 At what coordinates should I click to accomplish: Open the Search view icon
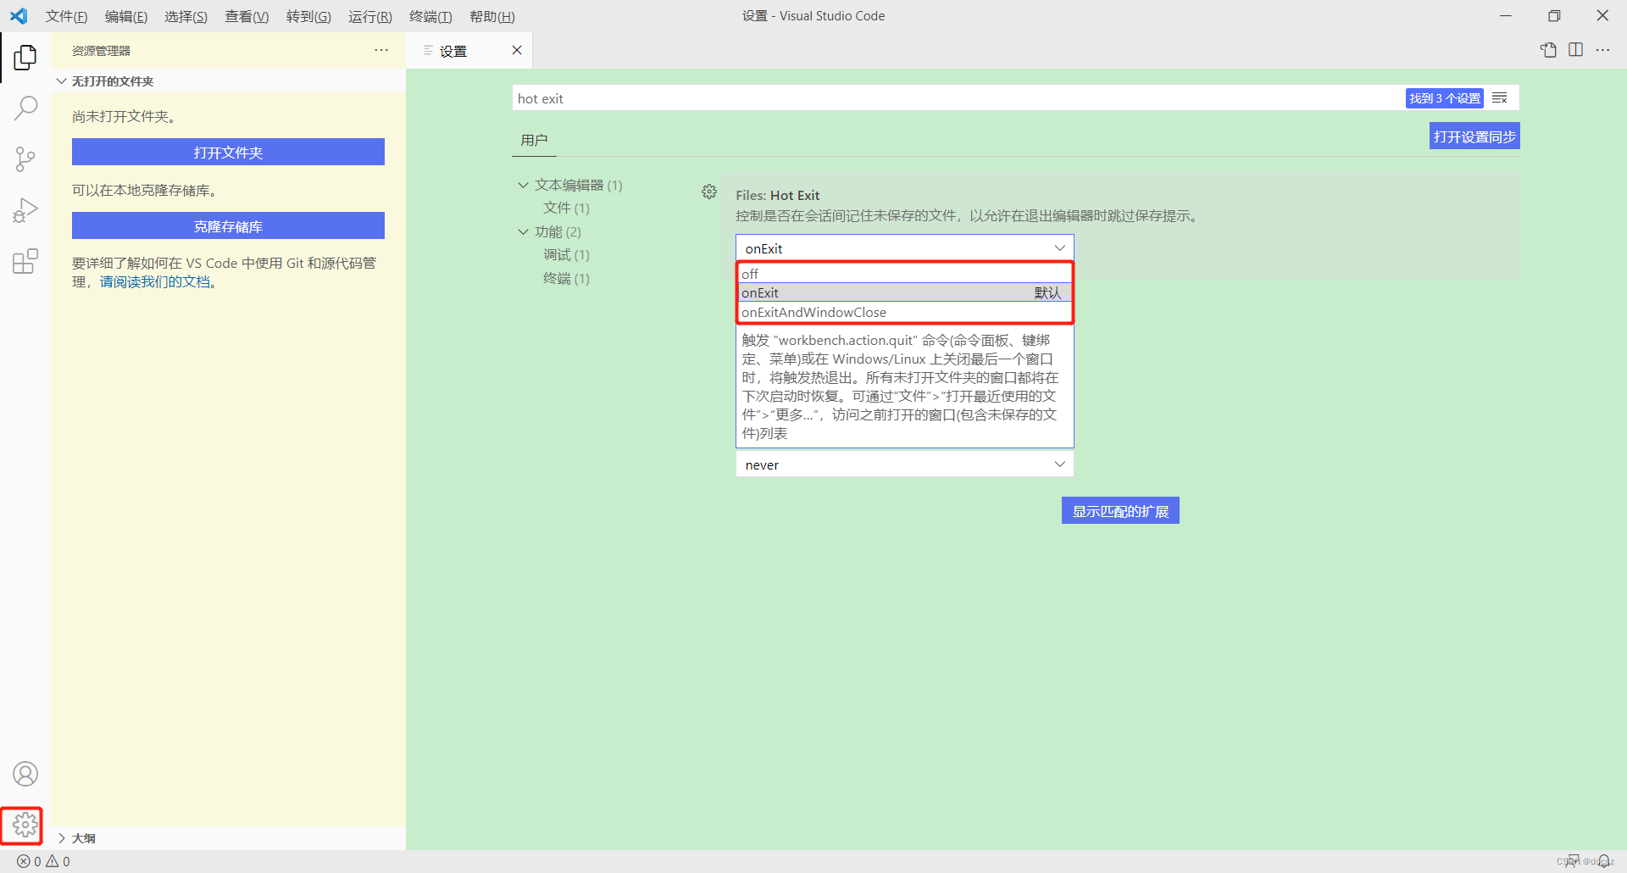click(x=25, y=108)
